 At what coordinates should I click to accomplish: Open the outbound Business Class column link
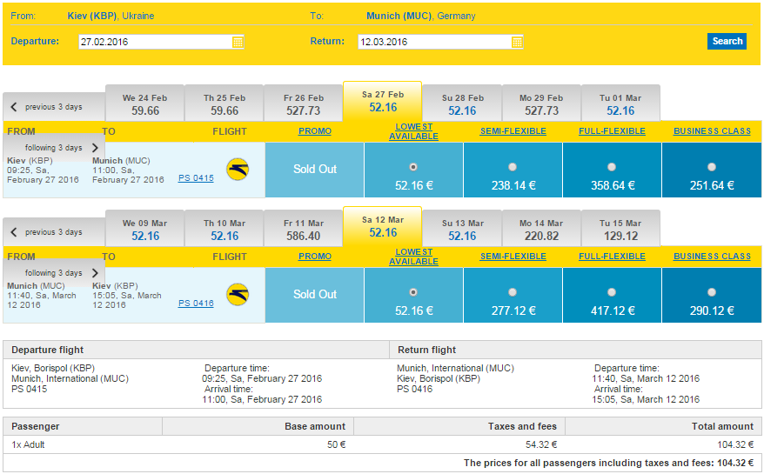coord(712,131)
